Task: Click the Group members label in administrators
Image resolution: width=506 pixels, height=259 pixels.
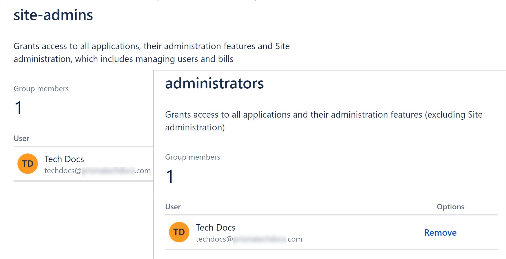Action: tap(193, 157)
